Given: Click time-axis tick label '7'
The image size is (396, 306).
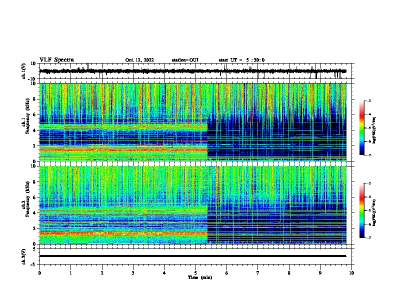Looking at the screenshot, I should [x=258, y=273].
